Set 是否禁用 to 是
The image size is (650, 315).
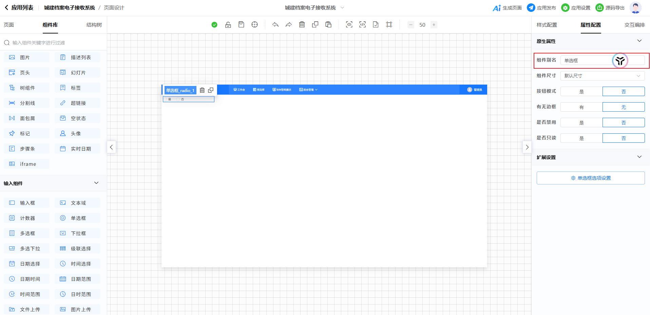point(581,123)
